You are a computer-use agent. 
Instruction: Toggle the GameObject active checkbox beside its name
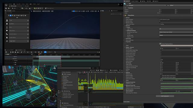127,4
